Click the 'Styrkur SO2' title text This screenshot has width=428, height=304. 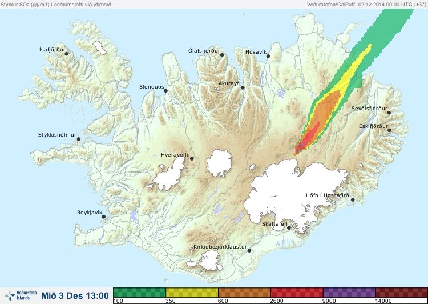[56, 5]
